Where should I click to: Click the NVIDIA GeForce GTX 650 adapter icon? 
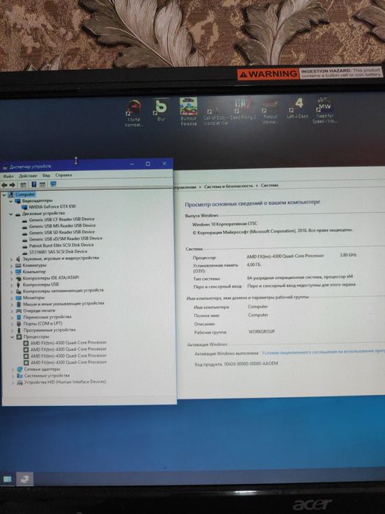[24, 207]
